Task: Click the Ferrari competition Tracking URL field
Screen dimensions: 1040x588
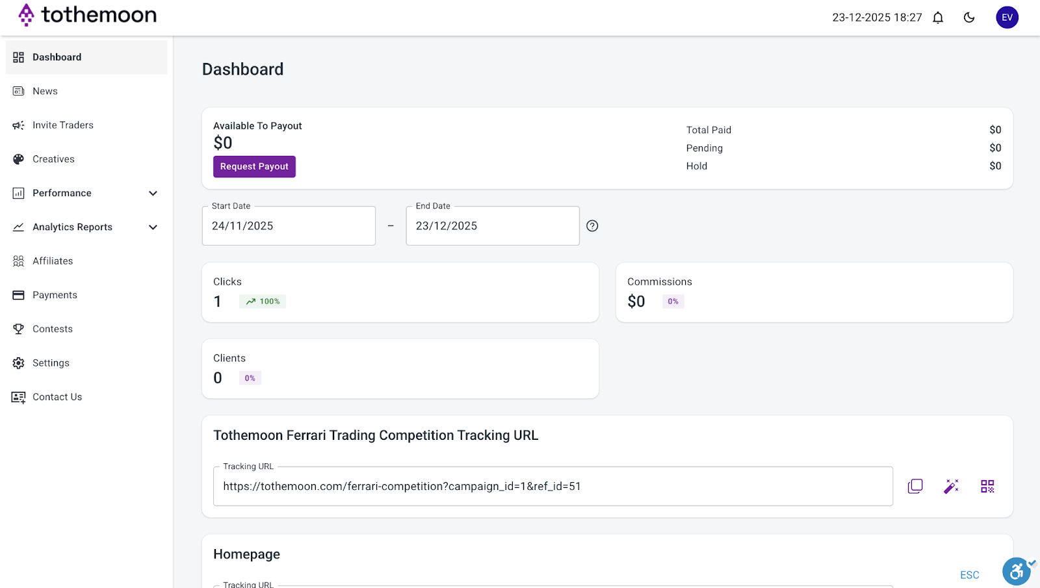Action: click(x=553, y=486)
